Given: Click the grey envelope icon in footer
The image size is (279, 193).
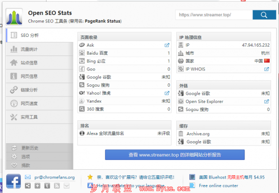Looking at the screenshot, I should (x=66, y=186).
